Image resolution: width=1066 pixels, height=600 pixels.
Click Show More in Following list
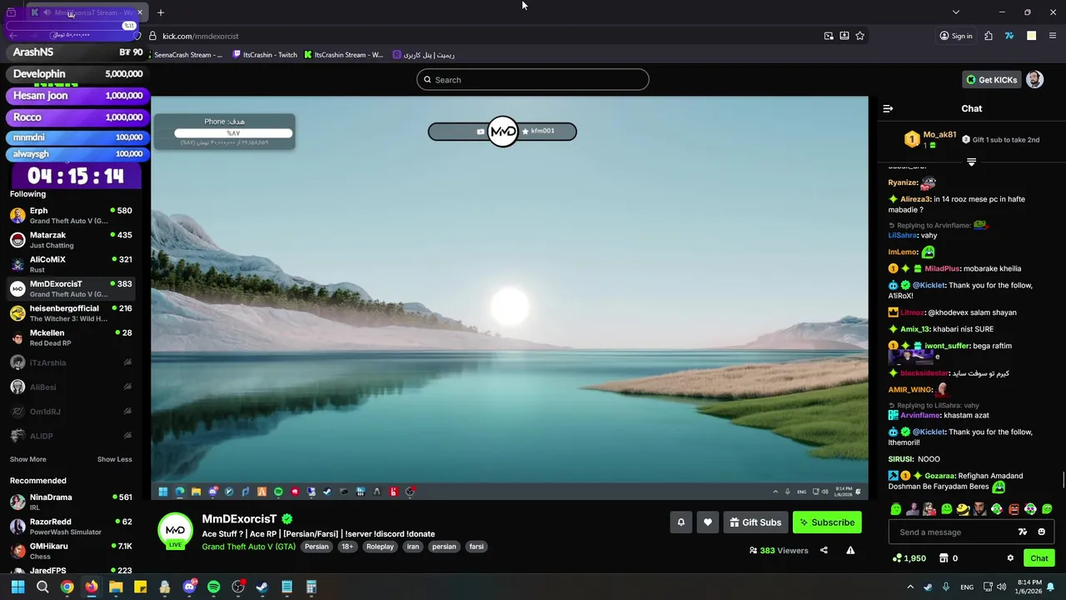click(28, 459)
